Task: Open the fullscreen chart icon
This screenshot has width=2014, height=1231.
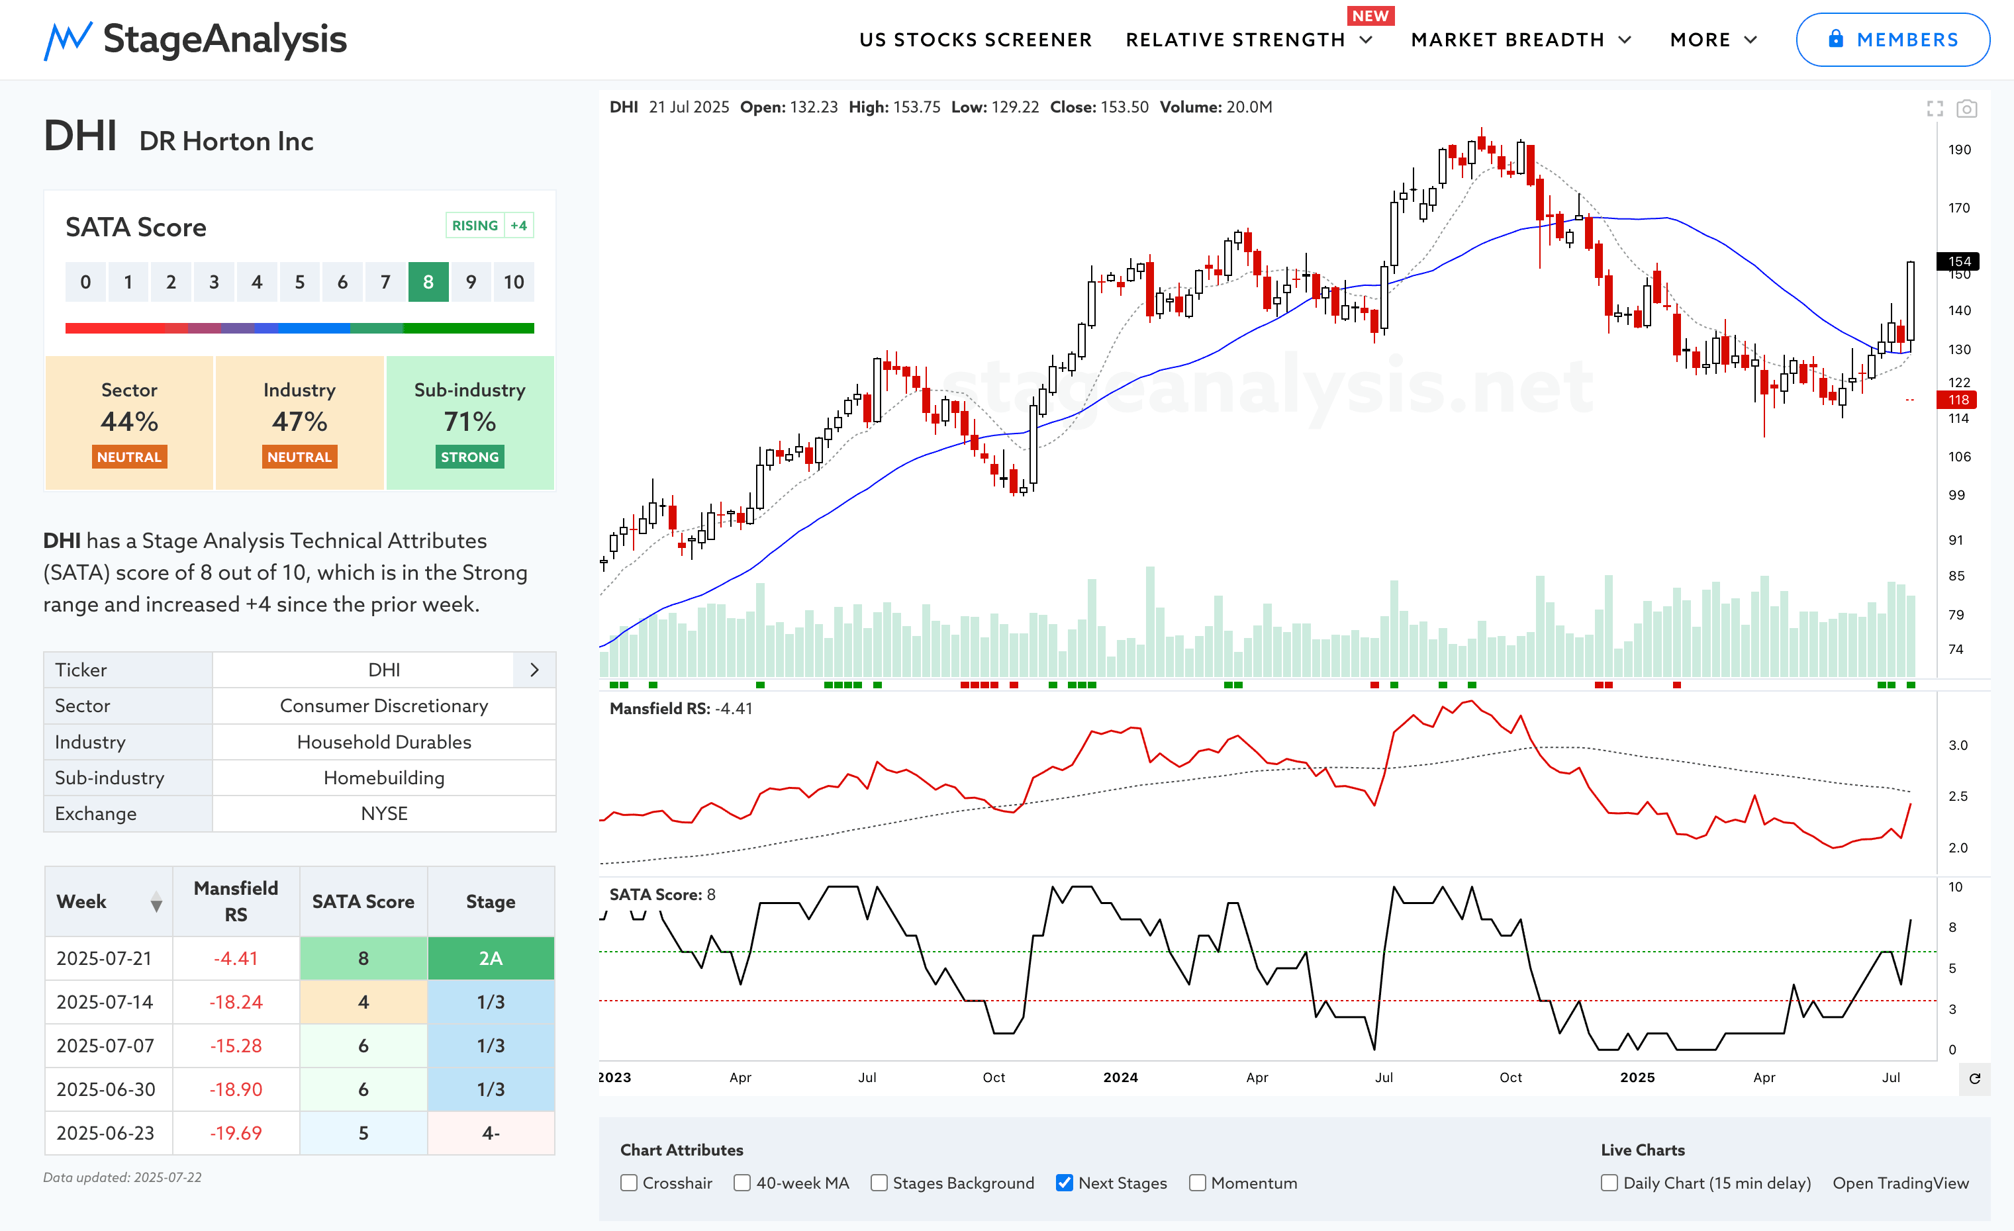Action: point(1935,109)
